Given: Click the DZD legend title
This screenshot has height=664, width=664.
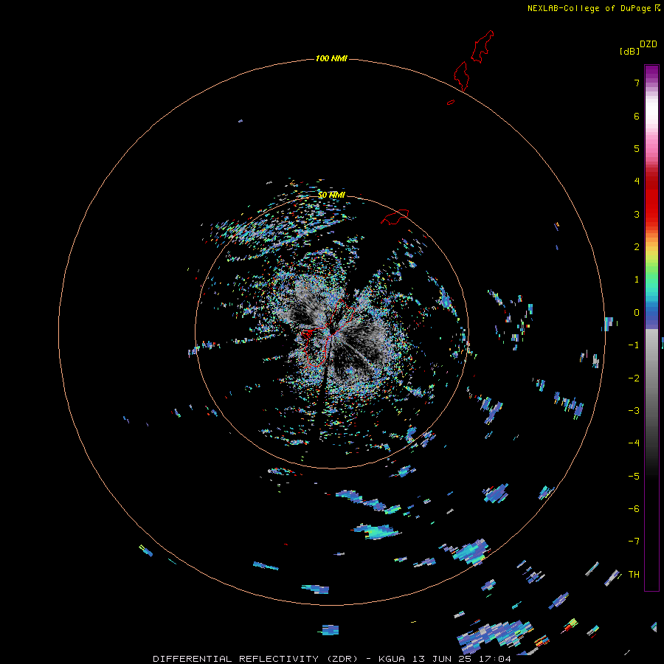Looking at the screenshot, I should 649,44.
